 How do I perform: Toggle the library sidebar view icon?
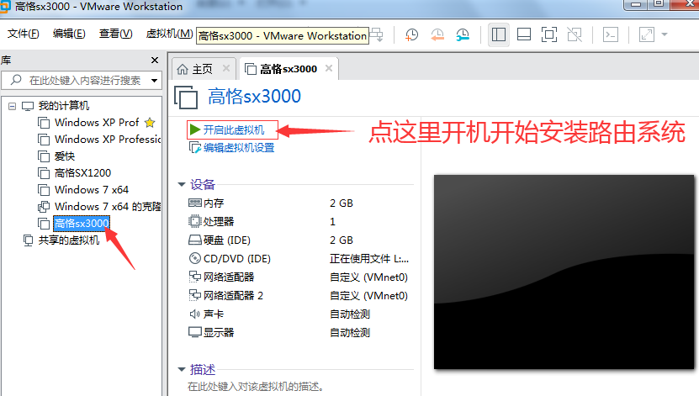click(x=499, y=34)
